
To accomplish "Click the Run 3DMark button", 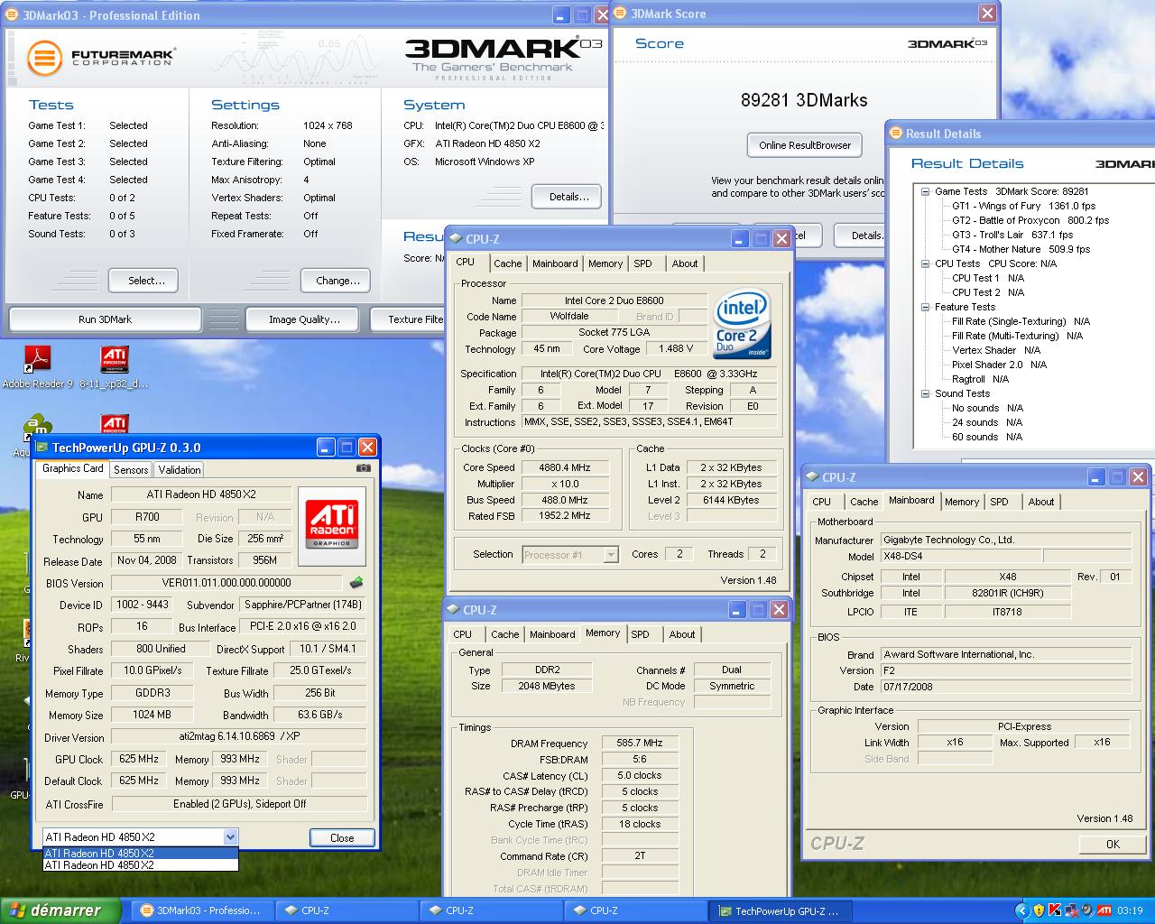I will [105, 319].
